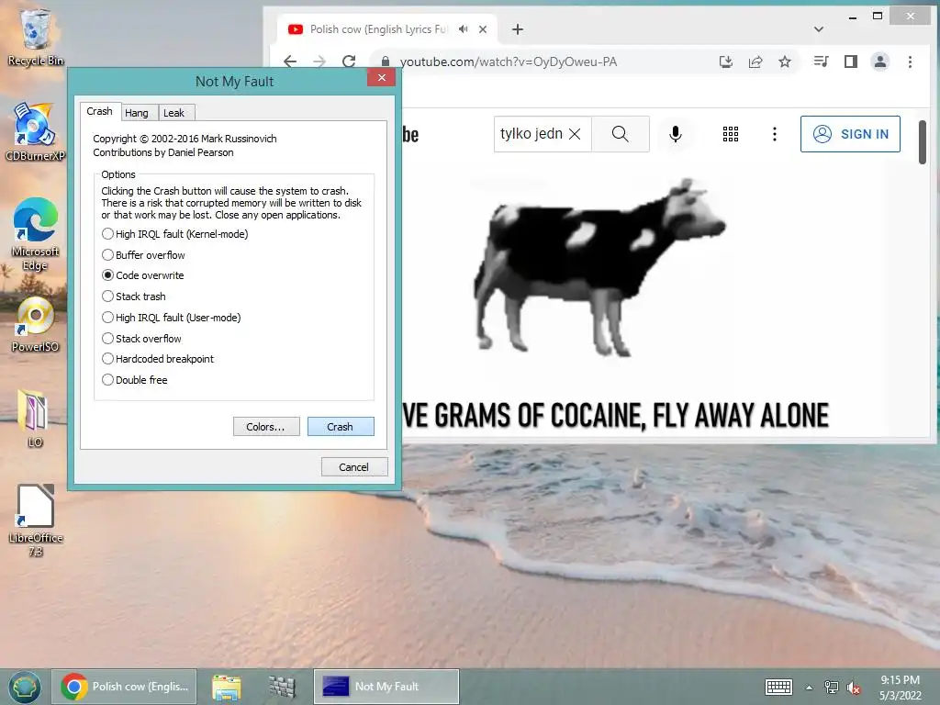Open the Start button on taskbar
Image resolution: width=940 pixels, height=705 pixels.
pos(24,687)
